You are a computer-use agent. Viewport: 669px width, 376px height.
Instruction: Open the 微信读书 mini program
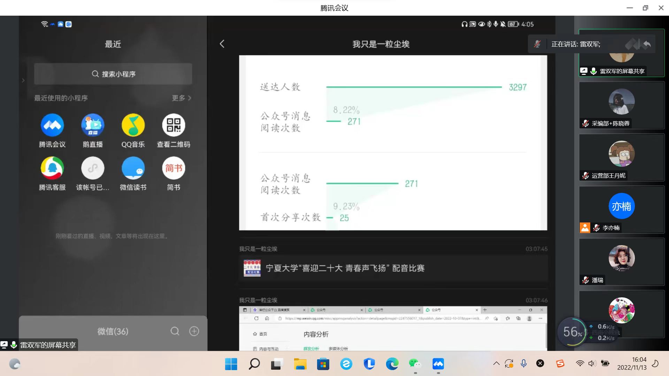(x=133, y=169)
